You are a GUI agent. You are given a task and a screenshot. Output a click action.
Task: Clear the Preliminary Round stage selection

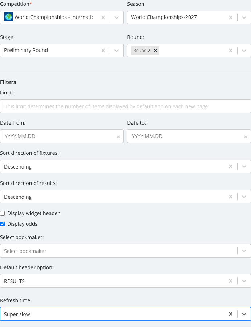(103, 51)
